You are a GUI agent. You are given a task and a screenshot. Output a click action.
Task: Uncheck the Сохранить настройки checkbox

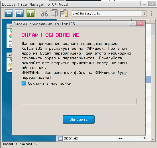(x=24, y=84)
